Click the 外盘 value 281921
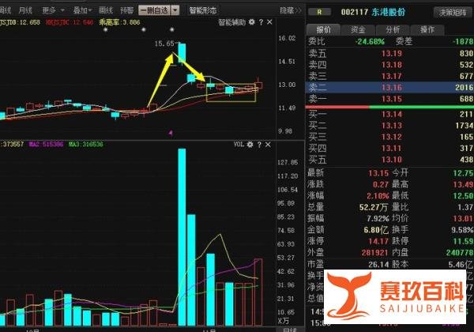Screen dimensions: 474x332 [x=375, y=252]
